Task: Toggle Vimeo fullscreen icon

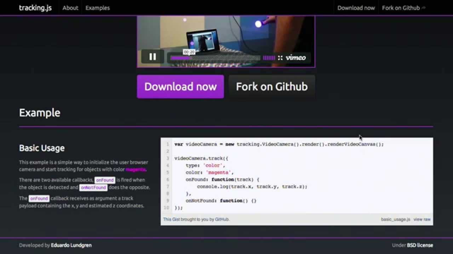Action: coord(280,58)
